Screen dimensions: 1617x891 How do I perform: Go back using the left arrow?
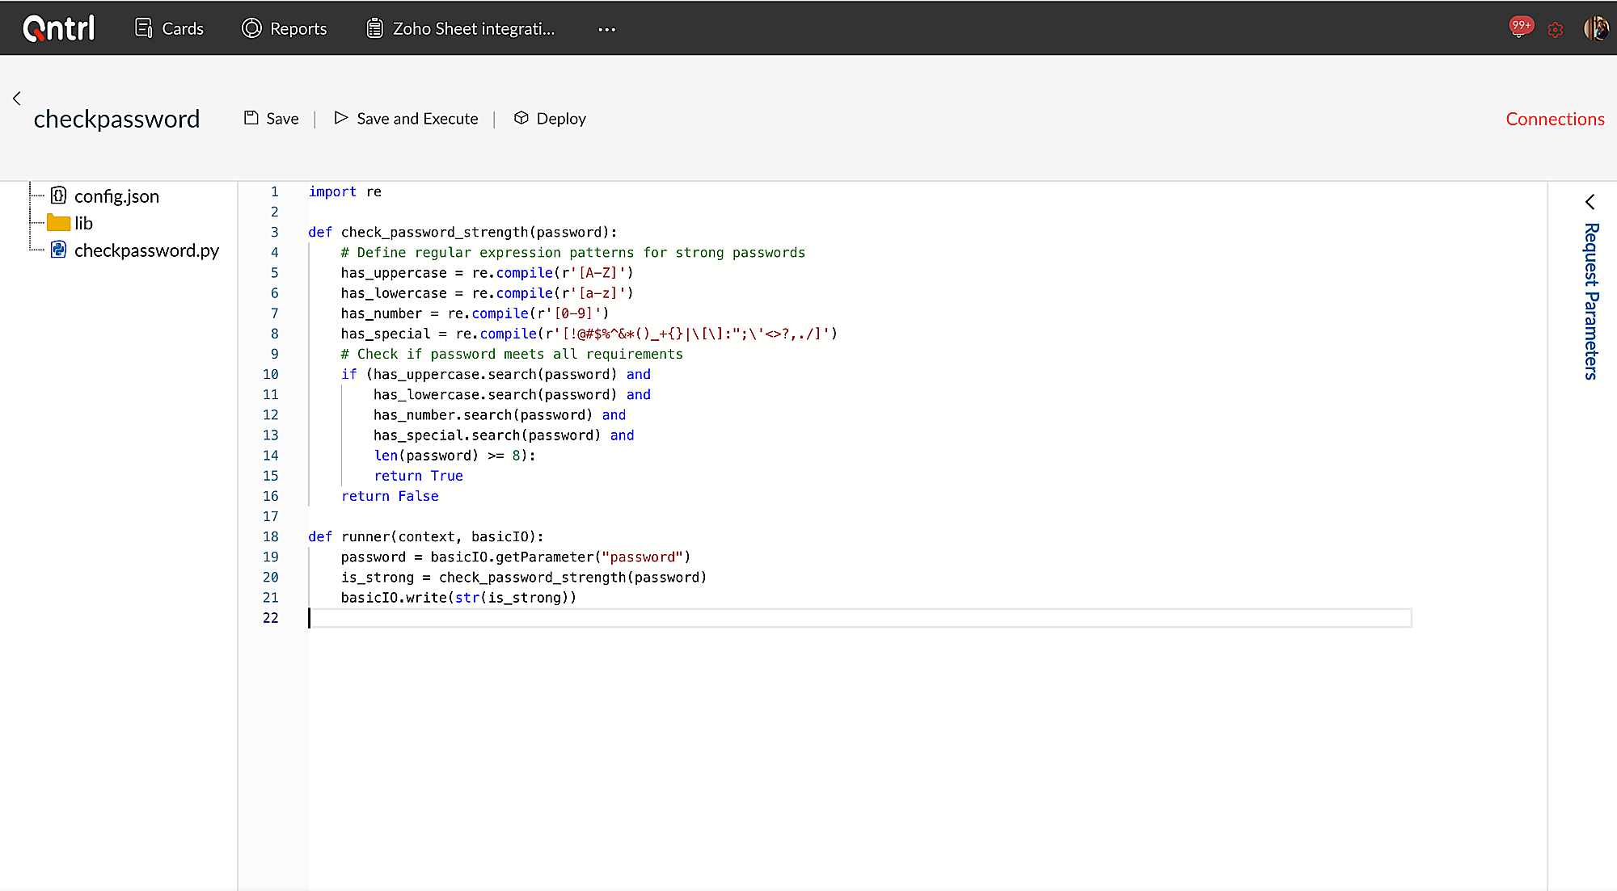[16, 99]
